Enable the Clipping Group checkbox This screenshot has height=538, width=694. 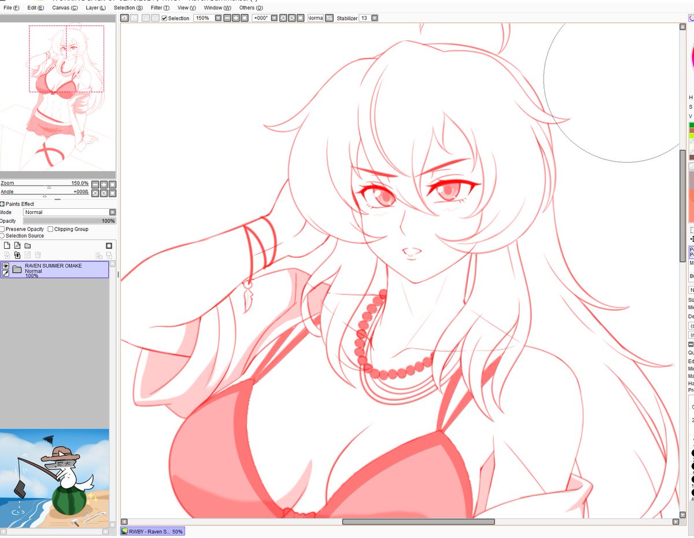pyautogui.click(x=50, y=229)
